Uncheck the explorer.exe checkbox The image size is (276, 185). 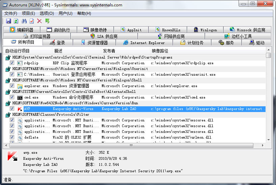tap(12, 86)
